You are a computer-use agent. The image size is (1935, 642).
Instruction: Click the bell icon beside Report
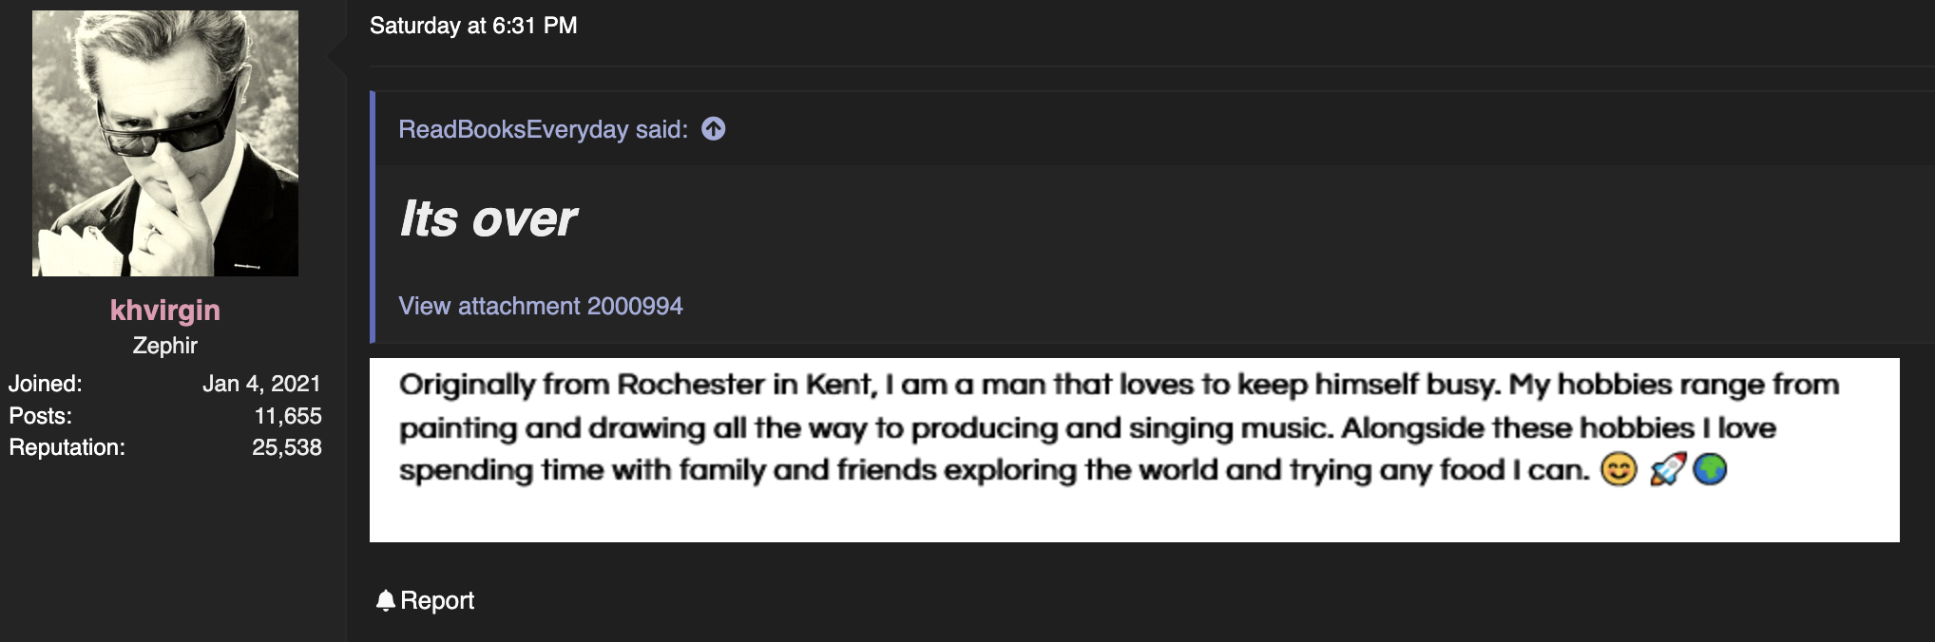pos(385,600)
